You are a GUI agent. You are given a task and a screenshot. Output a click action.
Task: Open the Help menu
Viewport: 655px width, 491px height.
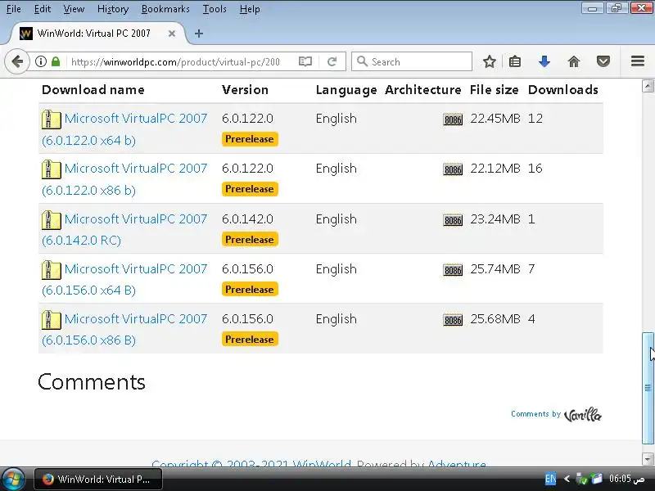[x=250, y=9]
